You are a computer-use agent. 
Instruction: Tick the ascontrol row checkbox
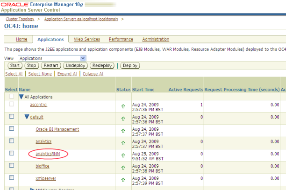(12, 104)
